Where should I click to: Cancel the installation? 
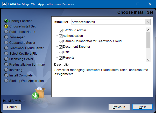[x=12, y=107]
